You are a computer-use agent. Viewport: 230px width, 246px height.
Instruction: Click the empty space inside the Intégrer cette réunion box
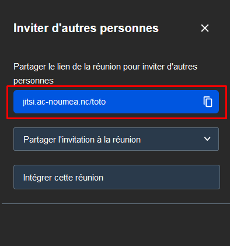(x=162, y=177)
